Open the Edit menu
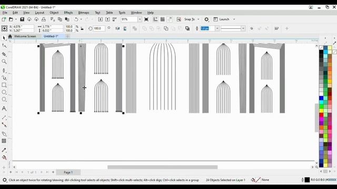 point(15,13)
